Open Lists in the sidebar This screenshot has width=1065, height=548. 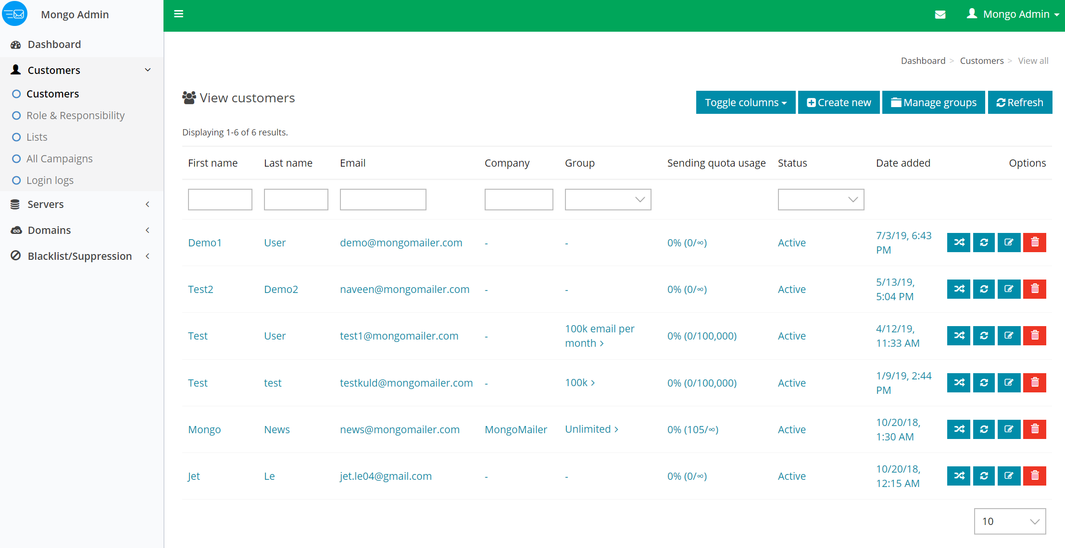pos(37,137)
